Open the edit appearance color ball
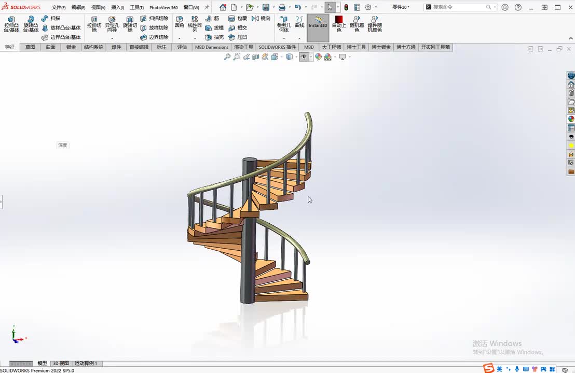The height and width of the screenshot is (373, 575). 318,57
